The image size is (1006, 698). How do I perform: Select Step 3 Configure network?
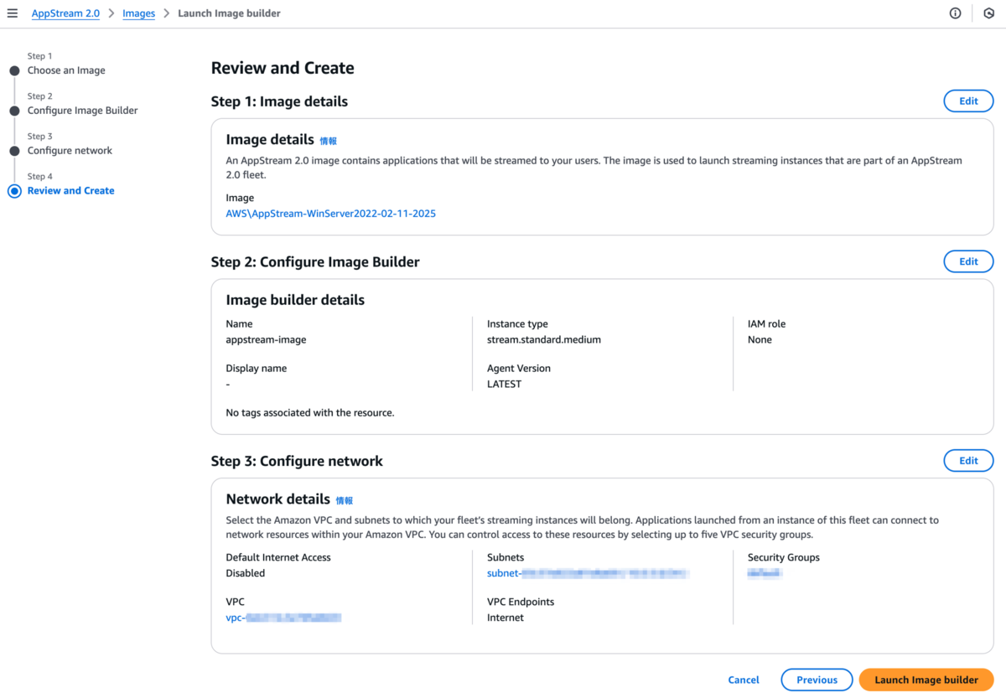pos(70,151)
